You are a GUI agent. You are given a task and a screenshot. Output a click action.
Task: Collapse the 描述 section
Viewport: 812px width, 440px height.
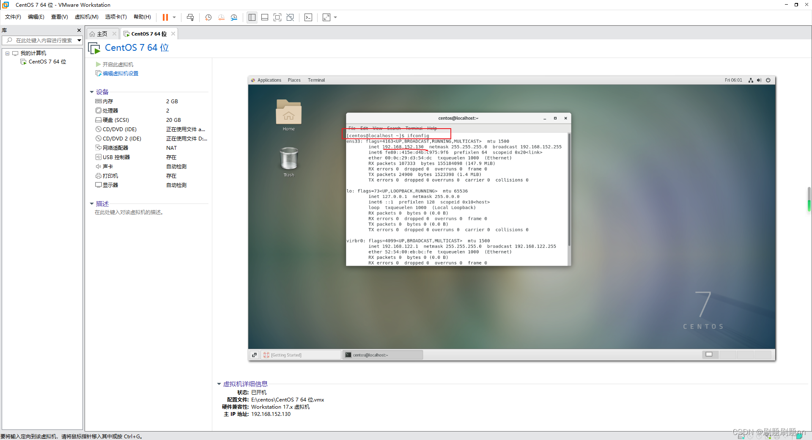[x=91, y=203]
